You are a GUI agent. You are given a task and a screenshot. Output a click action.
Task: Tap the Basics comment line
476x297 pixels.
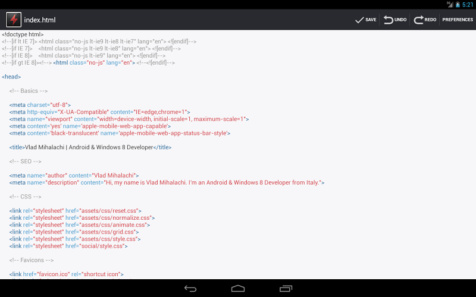coord(28,91)
